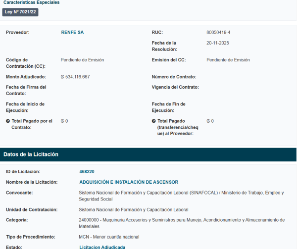Click the Licitacion Adjudicada status link

click(x=102, y=247)
